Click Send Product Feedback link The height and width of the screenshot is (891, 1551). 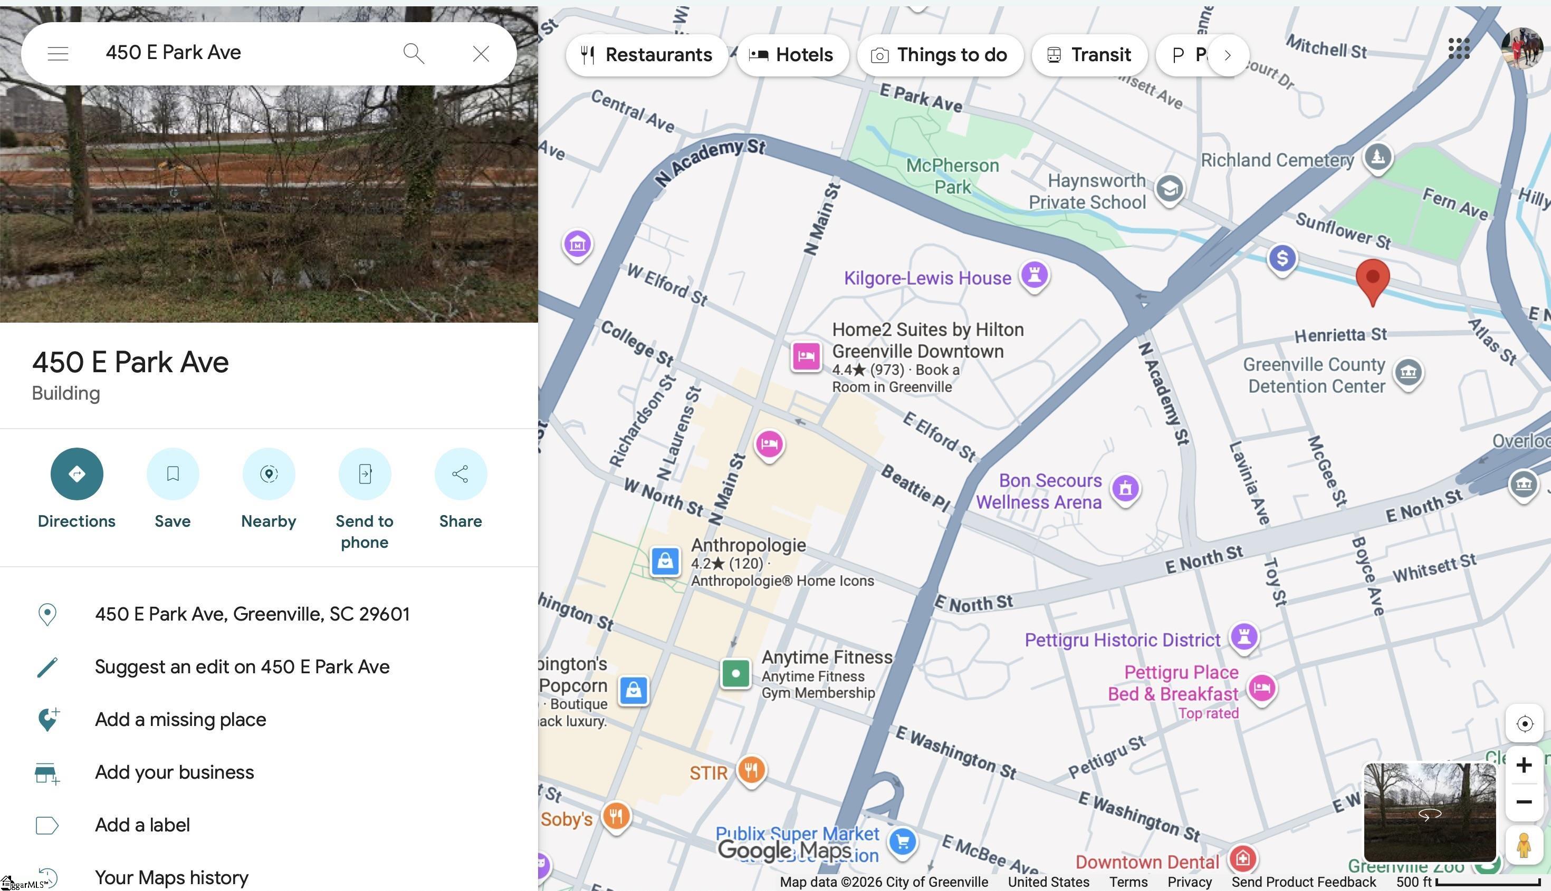click(1304, 882)
